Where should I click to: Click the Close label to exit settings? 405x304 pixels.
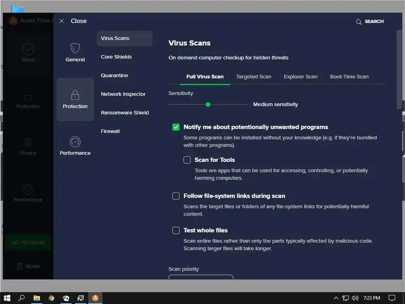[x=79, y=21]
